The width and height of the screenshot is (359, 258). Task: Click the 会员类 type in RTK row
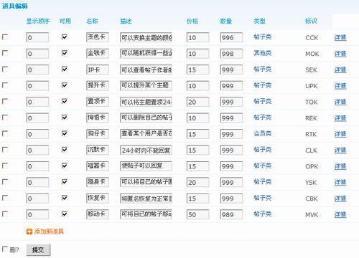(263, 133)
